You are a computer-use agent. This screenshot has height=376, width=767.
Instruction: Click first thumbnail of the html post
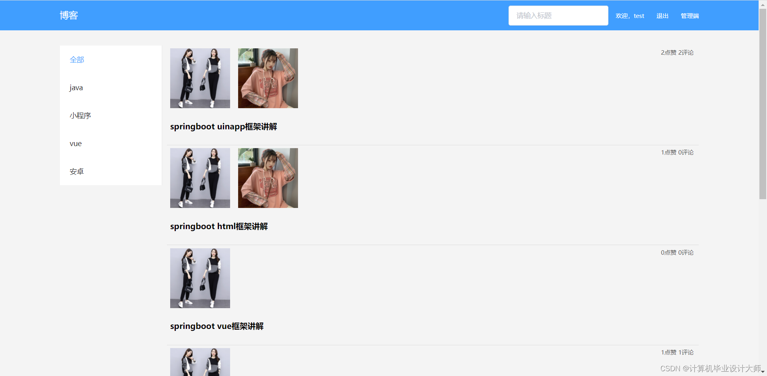(200, 178)
